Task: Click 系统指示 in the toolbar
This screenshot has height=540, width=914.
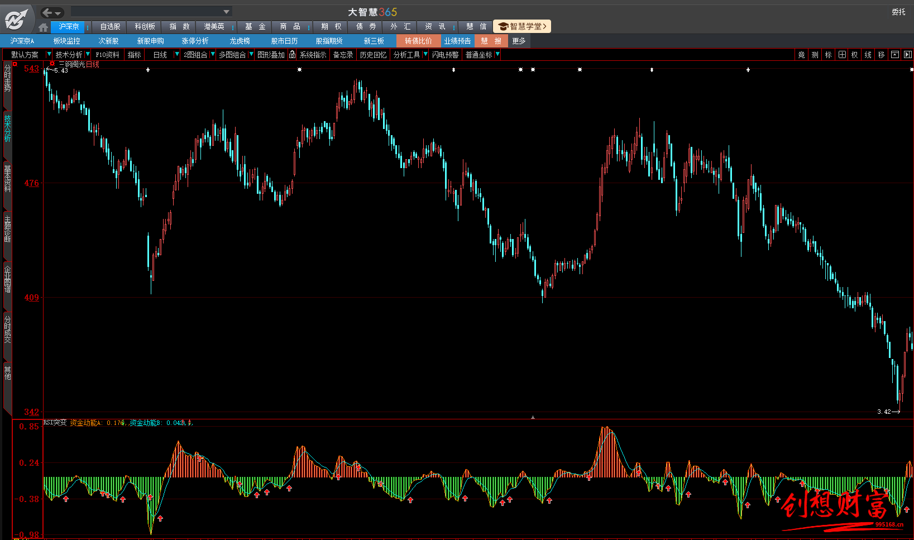Action: tap(313, 55)
